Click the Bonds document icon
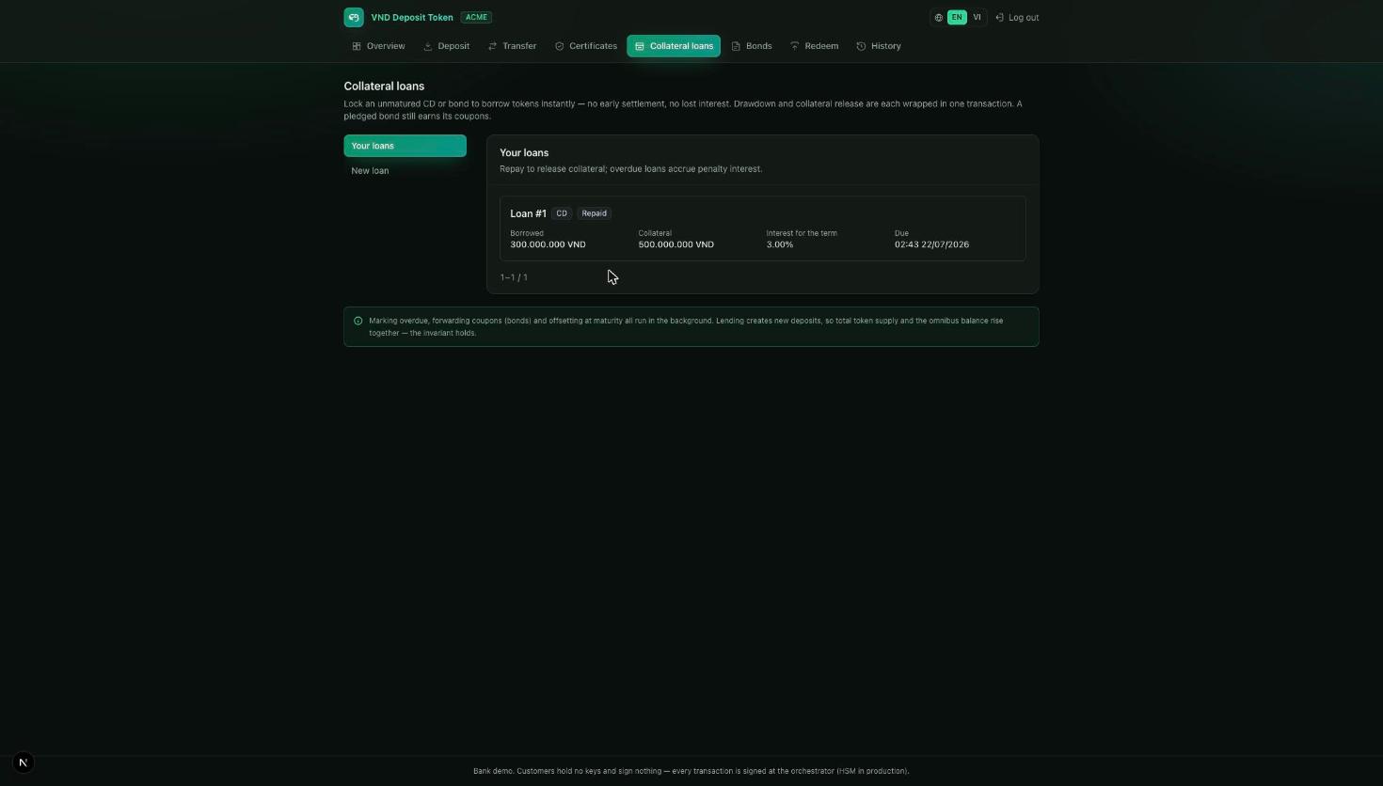This screenshot has width=1383, height=786. [736, 46]
